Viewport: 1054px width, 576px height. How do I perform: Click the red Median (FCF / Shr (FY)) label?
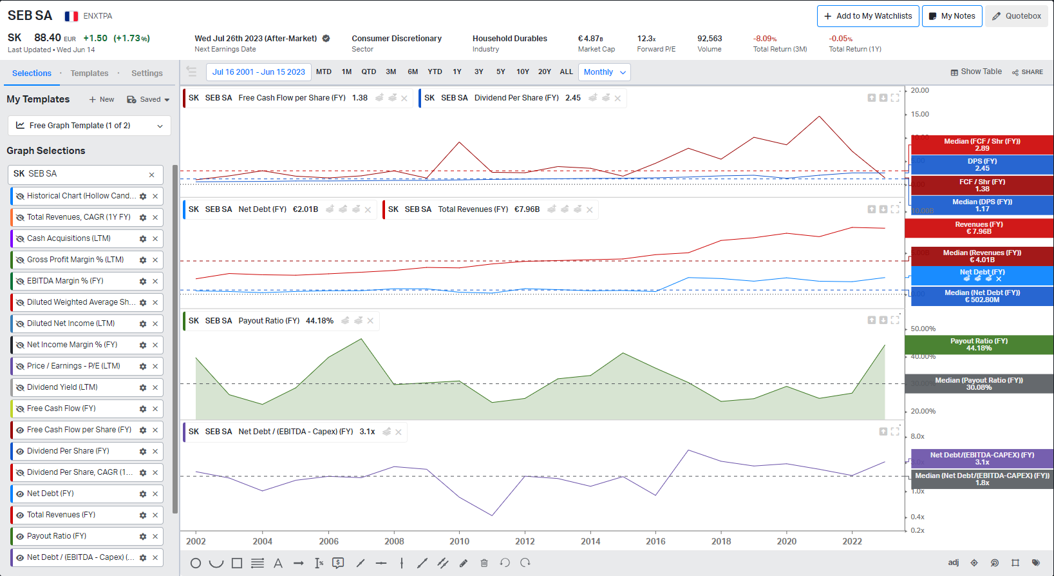point(981,145)
